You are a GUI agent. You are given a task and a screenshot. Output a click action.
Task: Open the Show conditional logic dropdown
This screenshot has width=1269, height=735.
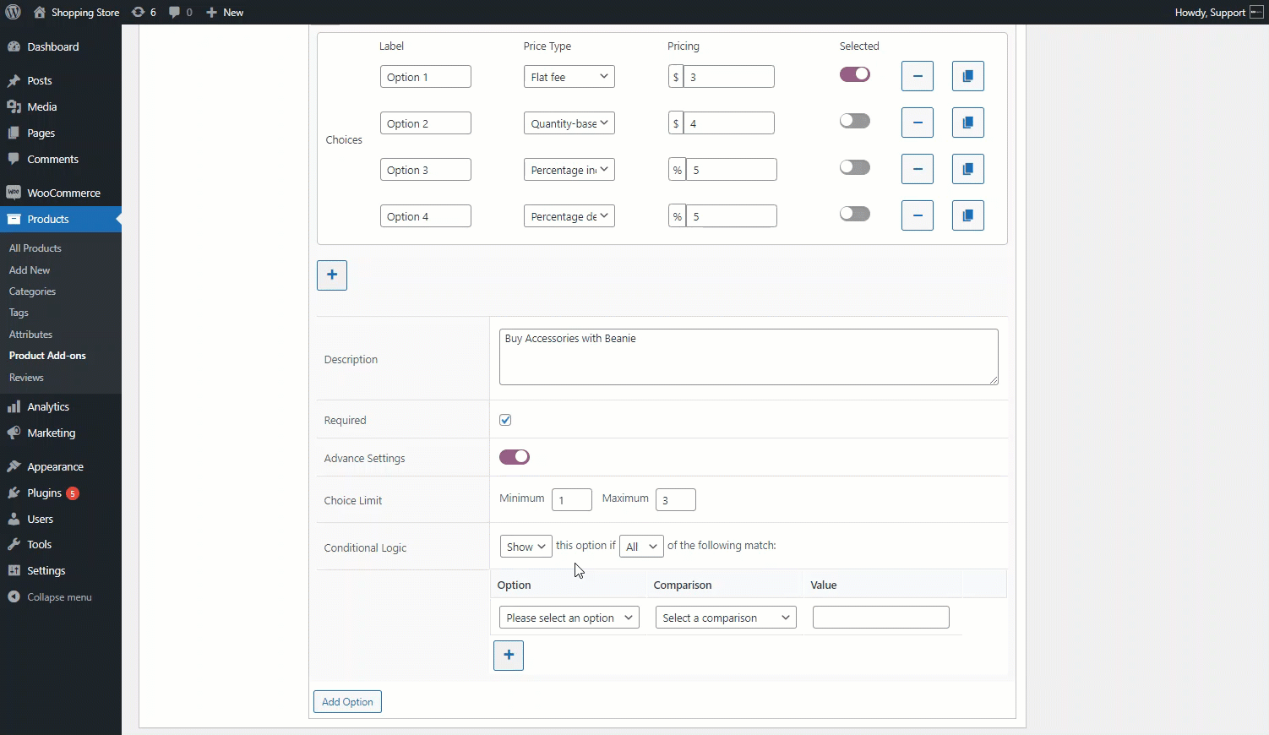[x=526, y=547]
